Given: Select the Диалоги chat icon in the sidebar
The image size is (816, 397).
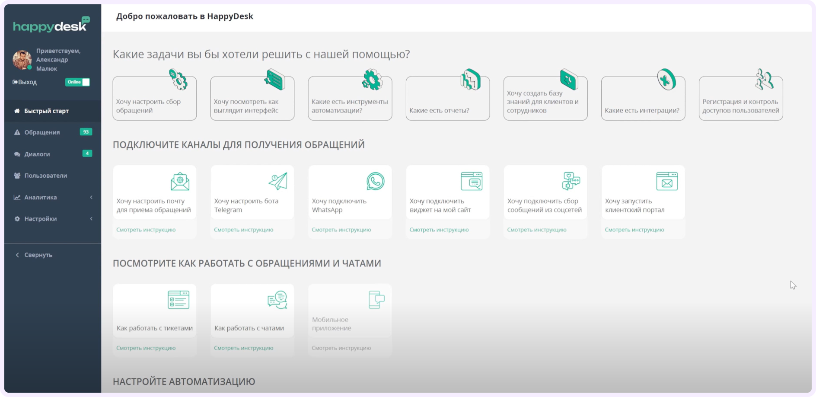Looking at the screenshot, I should tap(17, 154).
